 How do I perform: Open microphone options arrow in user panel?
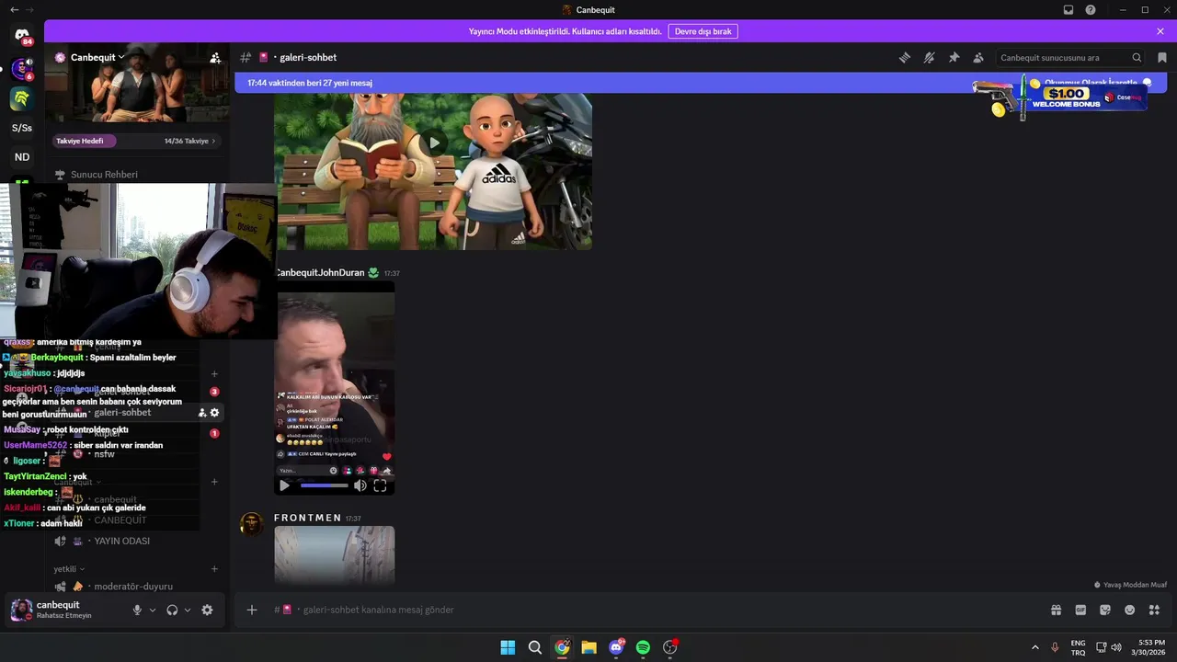point(153,610)
